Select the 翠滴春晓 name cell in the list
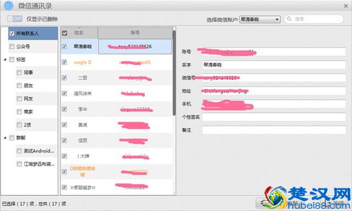The height and width of the screenshot is (211, 352). click(x=82, y=47)
